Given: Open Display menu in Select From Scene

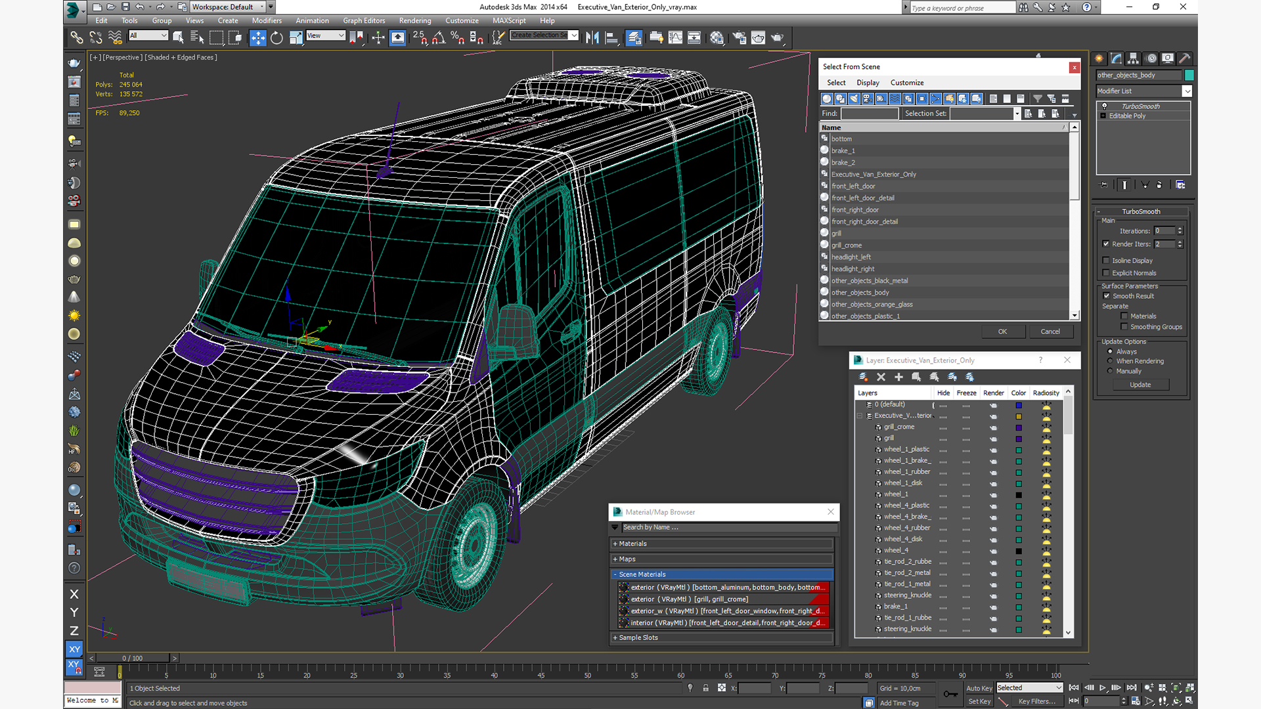Looking at the screenshot, I should [868, 83].
